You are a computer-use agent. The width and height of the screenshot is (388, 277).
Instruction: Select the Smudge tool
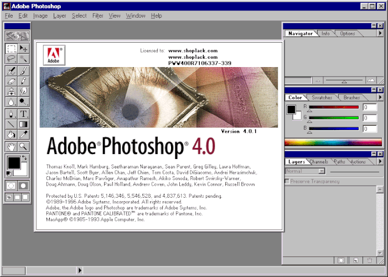23,91
